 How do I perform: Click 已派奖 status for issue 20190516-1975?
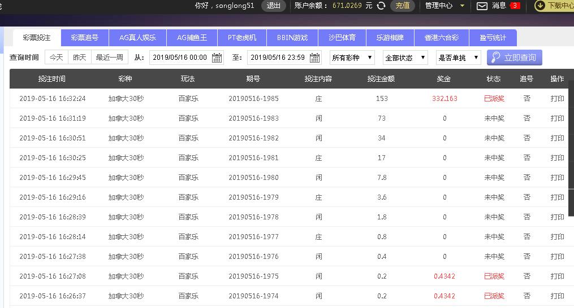tap(494, 276)
